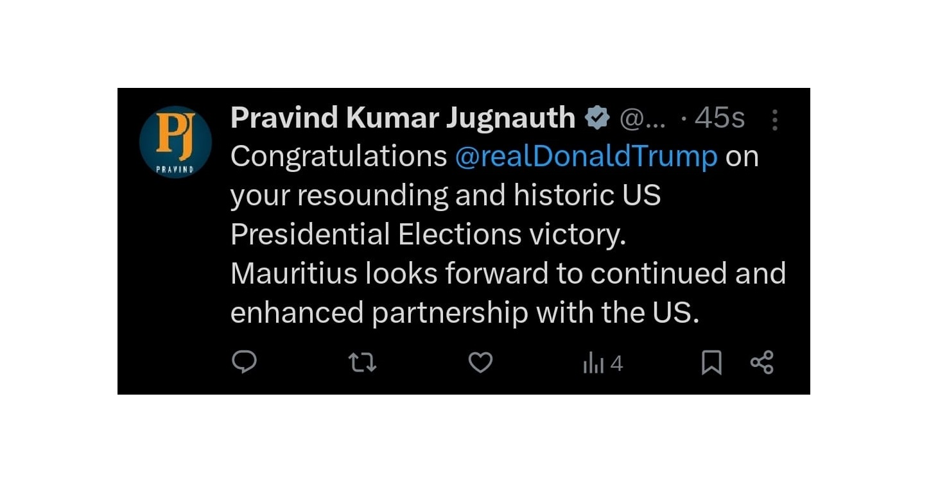The image size is (931, 496).
Task: Open view analytics bar chart icon
Action: pos(593,364)
